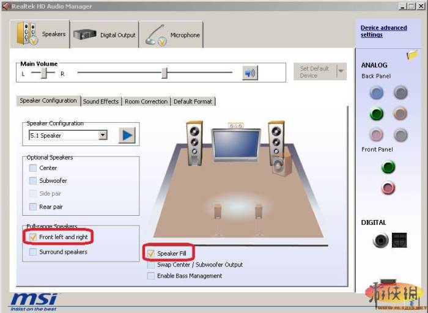The width and height of the screenshot is (428, 313).
Task: Expand the 5.1 Speaker configuration dropdown
Action: (x=103, y=135)
